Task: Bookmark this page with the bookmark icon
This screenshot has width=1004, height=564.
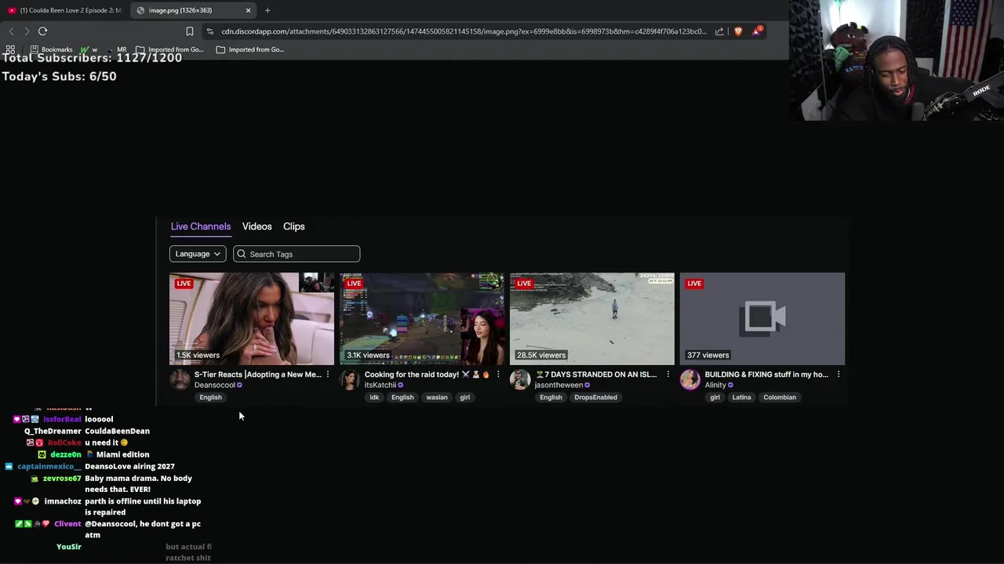Action: coord(189,31)
